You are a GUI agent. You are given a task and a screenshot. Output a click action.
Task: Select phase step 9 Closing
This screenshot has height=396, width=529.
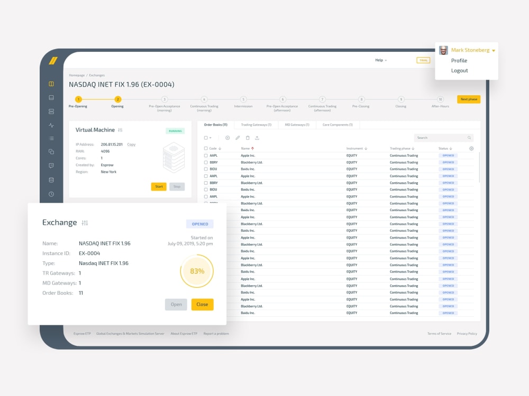[401, 99]
